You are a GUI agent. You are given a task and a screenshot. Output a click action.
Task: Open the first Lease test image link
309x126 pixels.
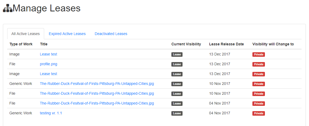click(x=48, y=54)
